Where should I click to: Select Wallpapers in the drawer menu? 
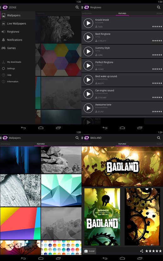point(18,15)
